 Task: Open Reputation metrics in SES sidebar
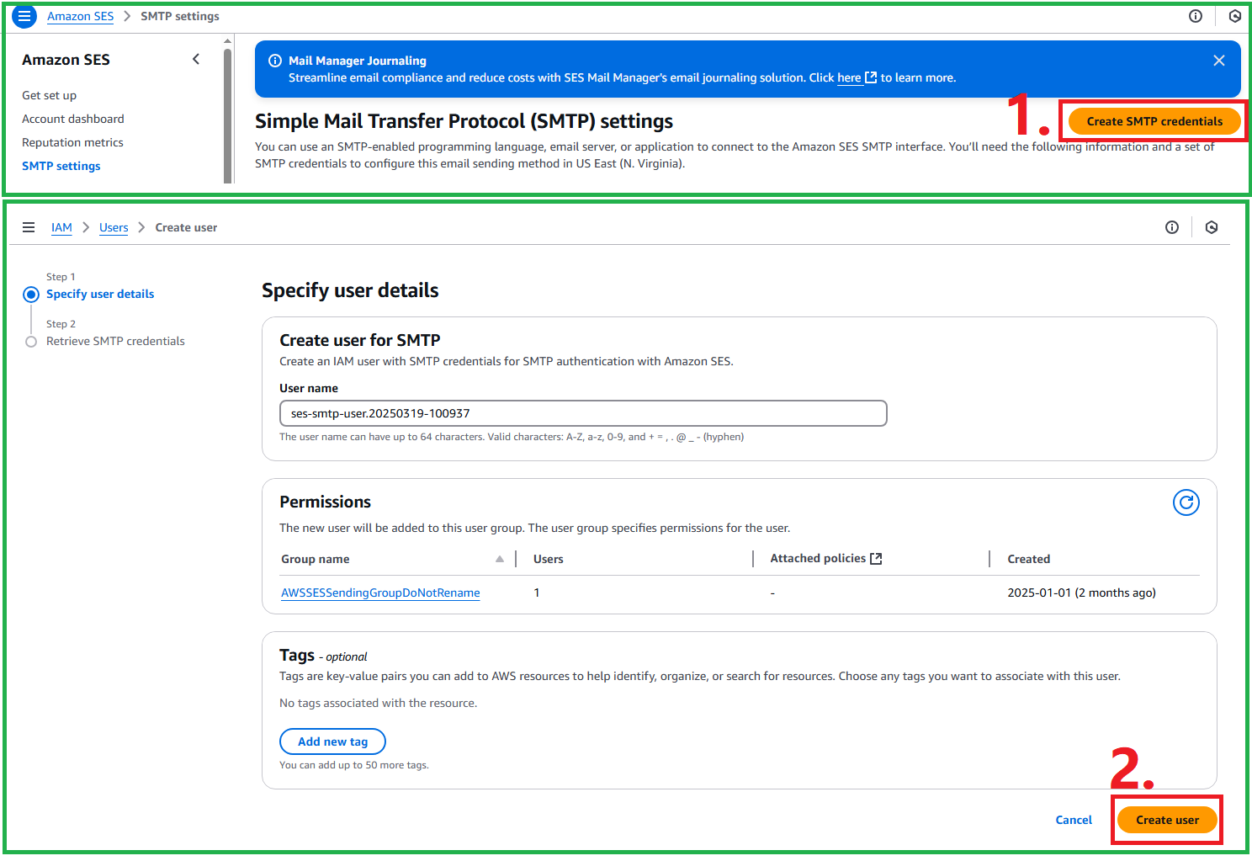click(x=72, y=142)
